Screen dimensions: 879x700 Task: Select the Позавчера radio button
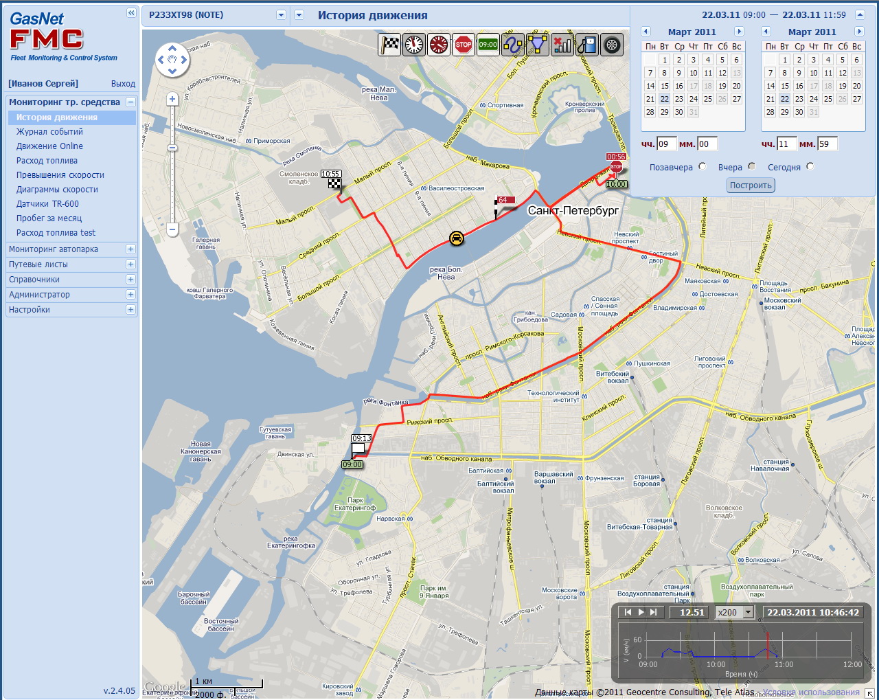pos(702,166)
